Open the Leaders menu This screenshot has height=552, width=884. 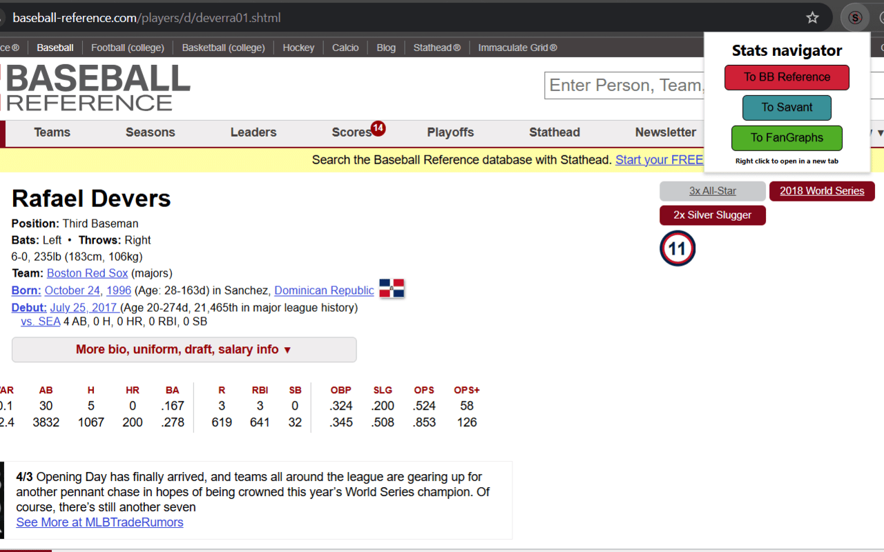pyautogui.click(x=253, y=132)
